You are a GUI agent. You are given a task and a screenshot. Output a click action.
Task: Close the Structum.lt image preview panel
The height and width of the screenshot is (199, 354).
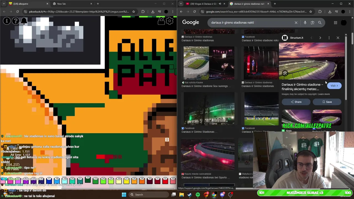pyautogui.click(x=338, y=38)
